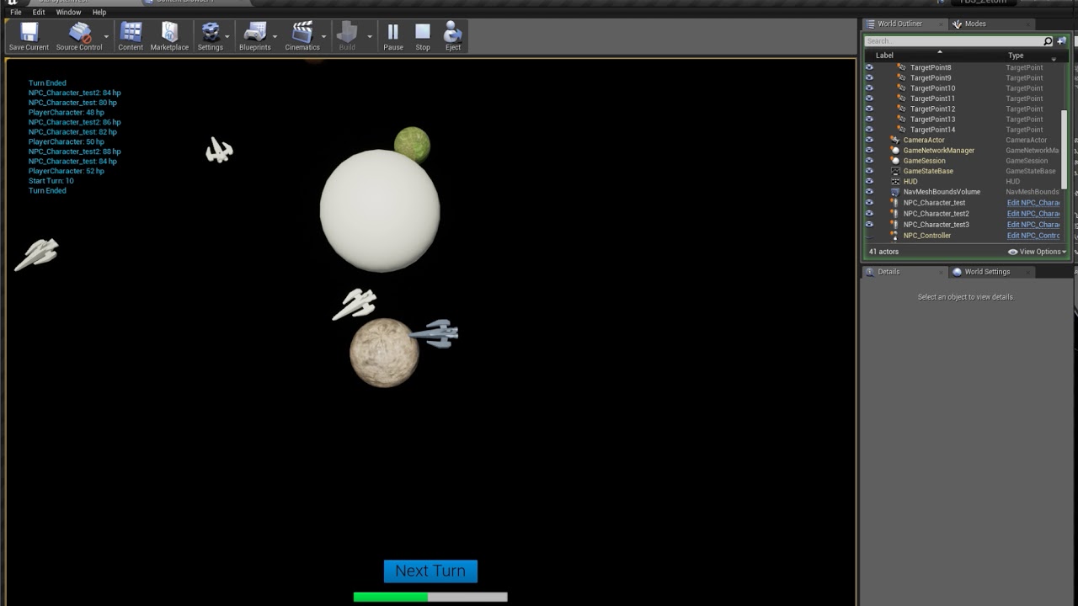Screen dimensions: 1078x606
Task: Stop the play-in-editor session
Action: pos(423,36)
